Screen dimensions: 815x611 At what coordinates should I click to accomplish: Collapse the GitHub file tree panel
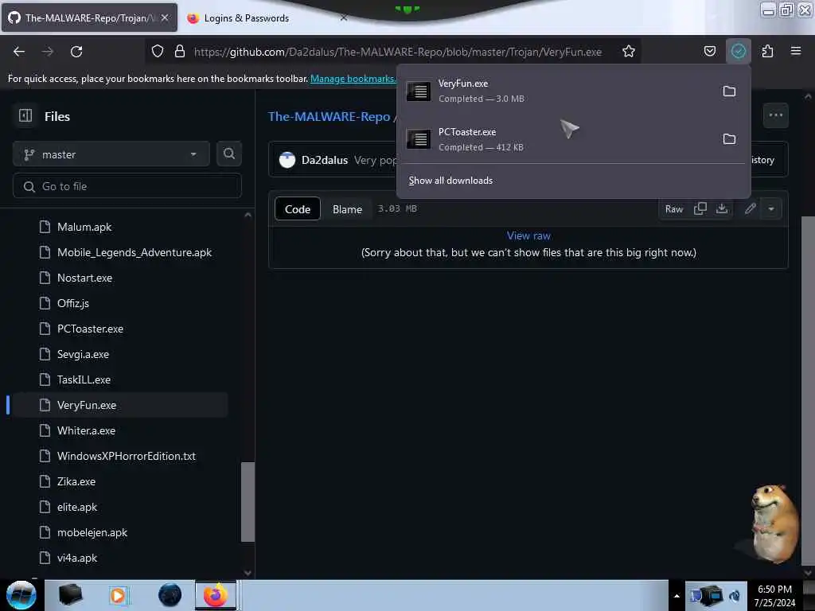(x=25, y=115)
